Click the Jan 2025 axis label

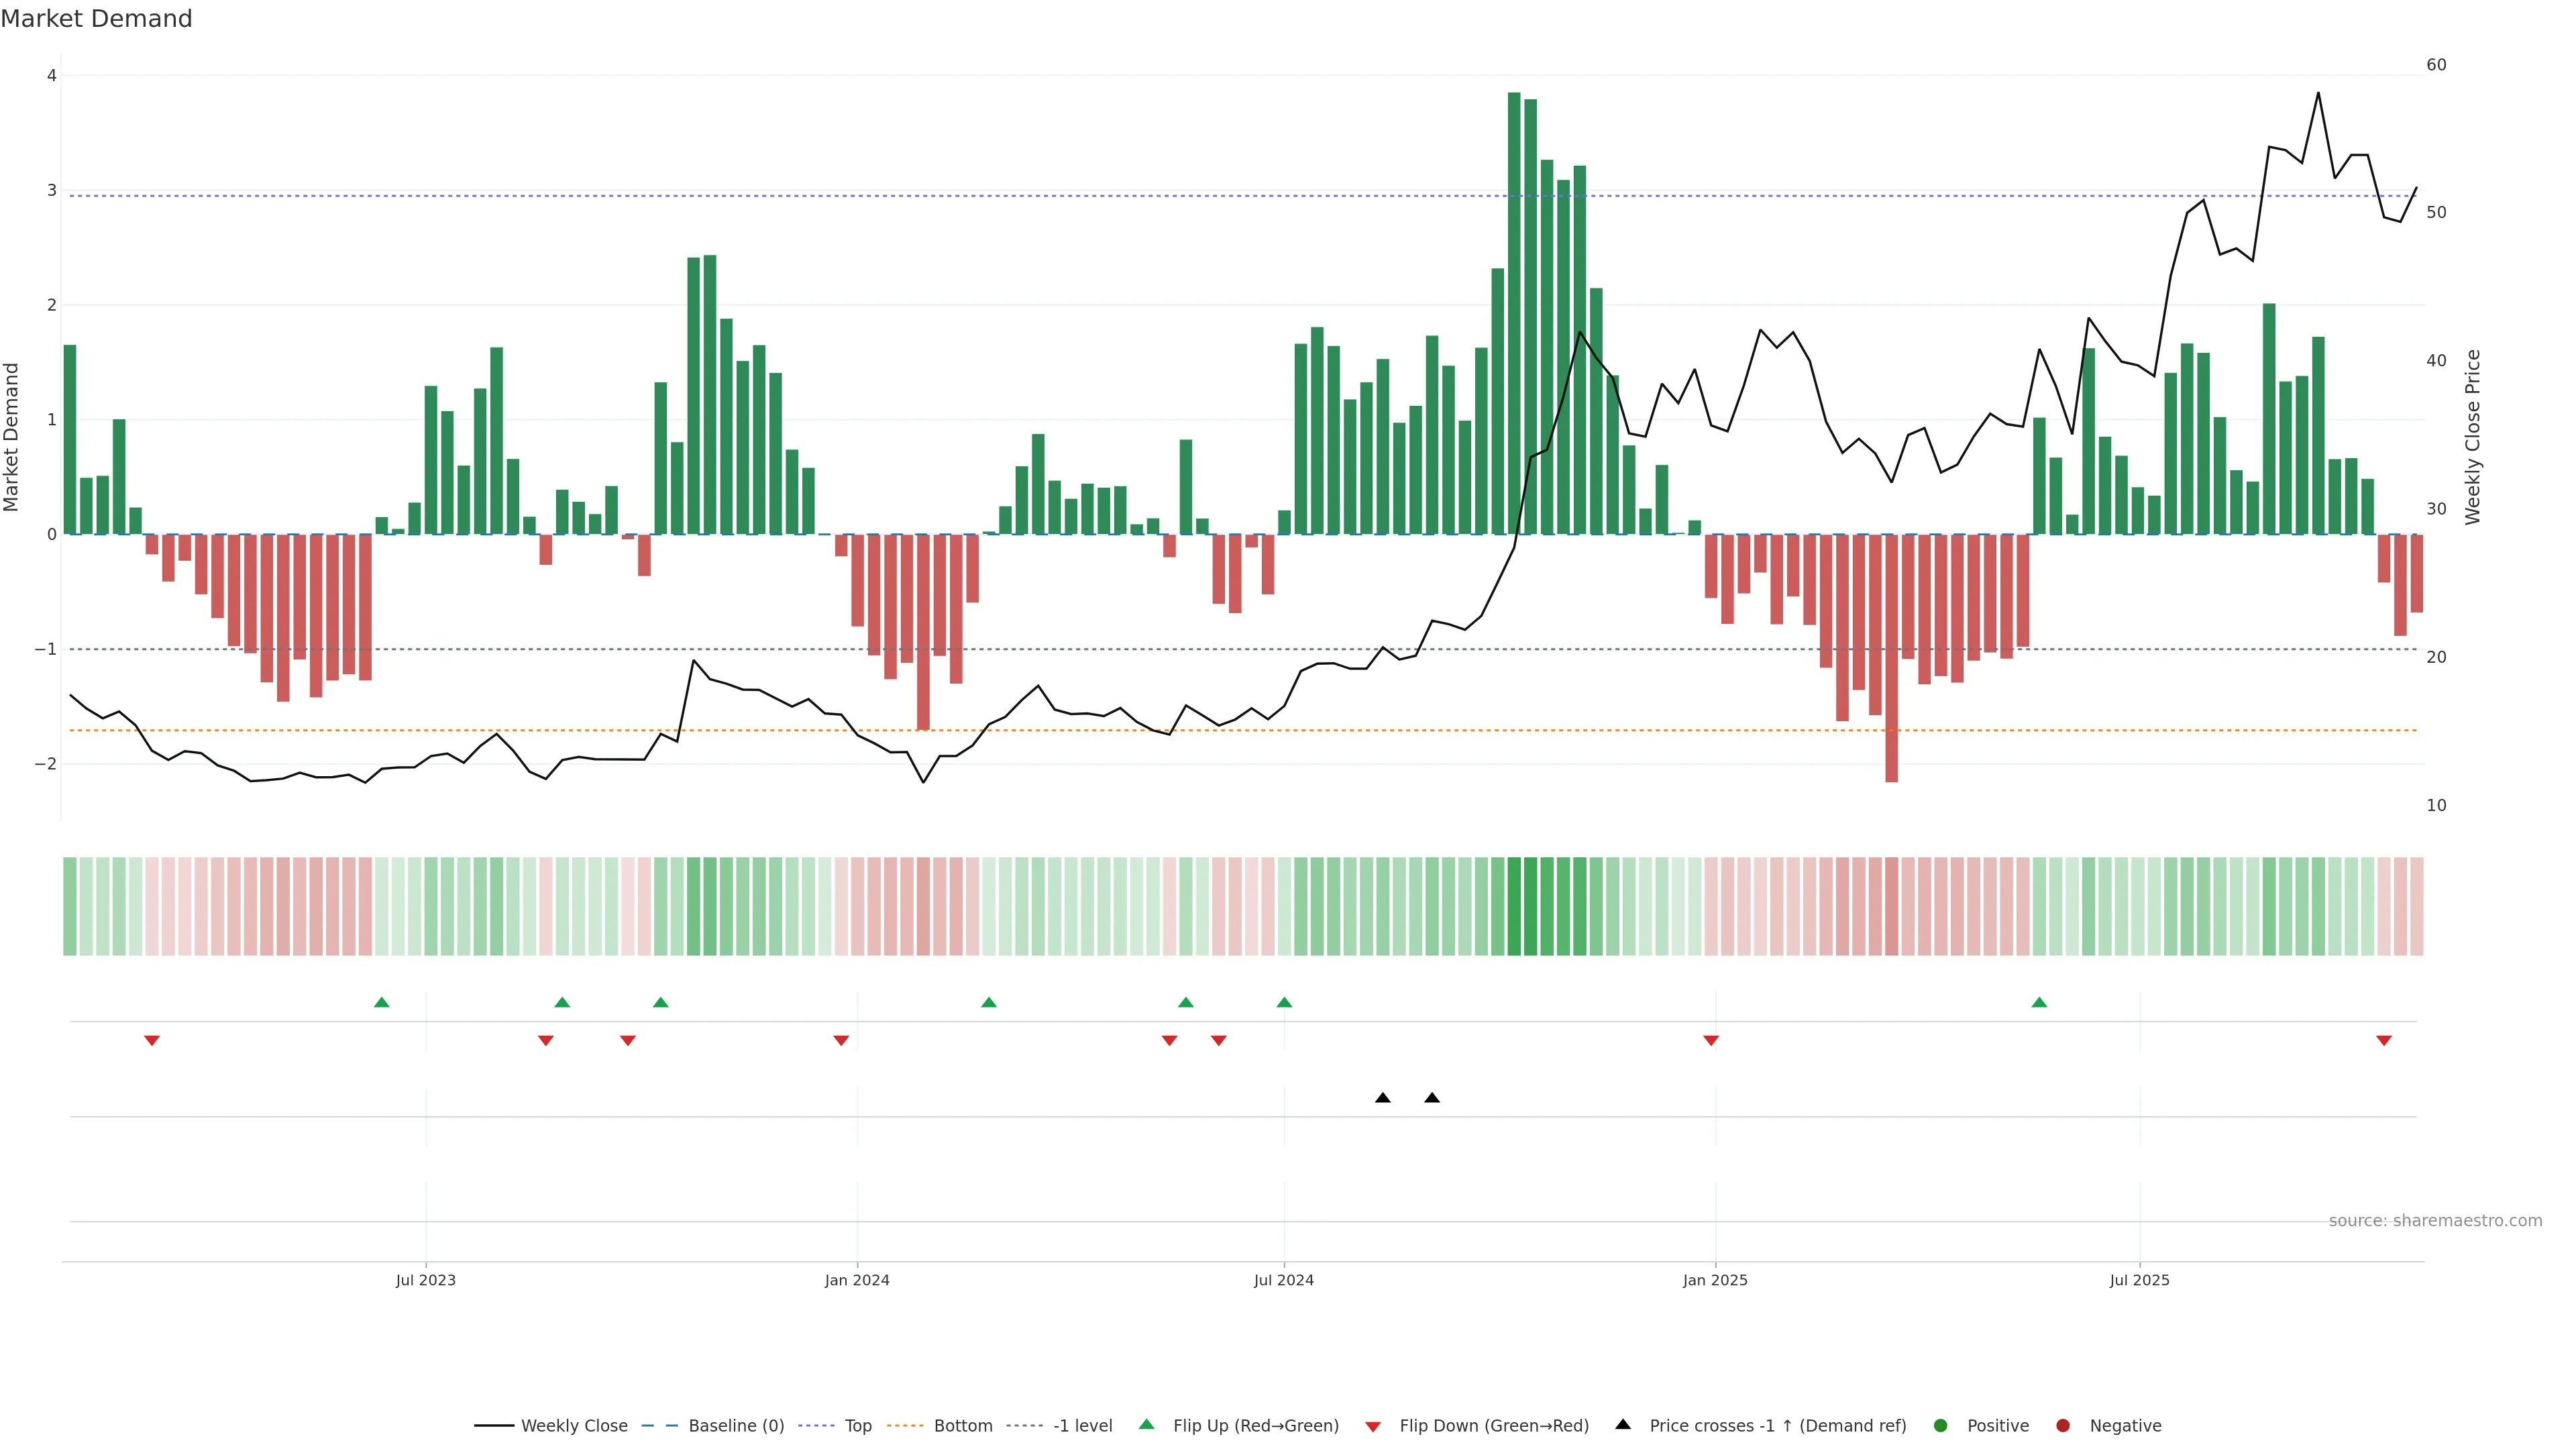[1715, 1280]
